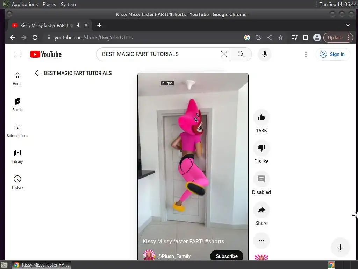
Task: Click the YouTube logo
Action: (x=46, y=54)
